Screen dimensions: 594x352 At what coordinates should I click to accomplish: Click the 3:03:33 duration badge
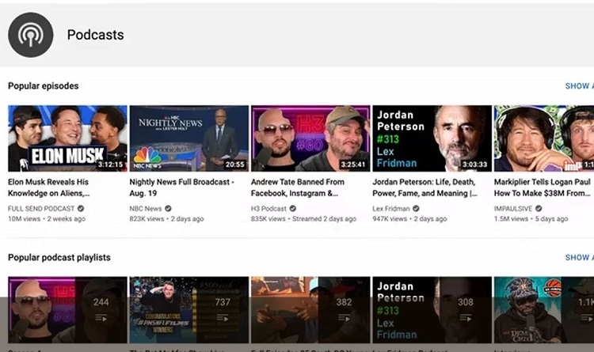click(x=474, y=165)
